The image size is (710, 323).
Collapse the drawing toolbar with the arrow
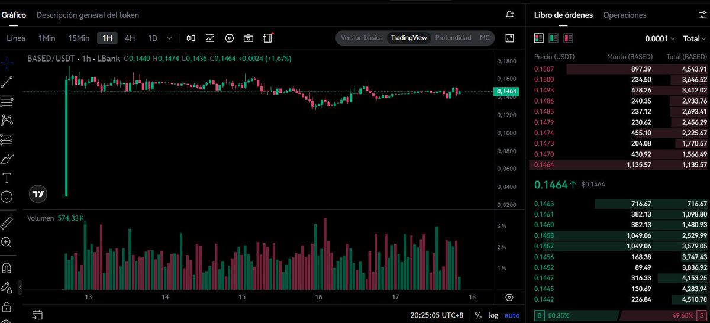pyautogui.click(x=20, y=288)
